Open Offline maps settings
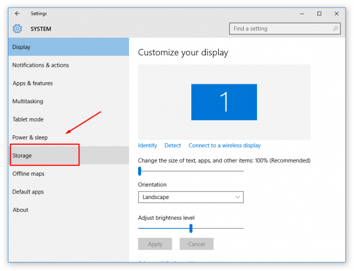This screenshot has height=271, width=354. point(29,173)
